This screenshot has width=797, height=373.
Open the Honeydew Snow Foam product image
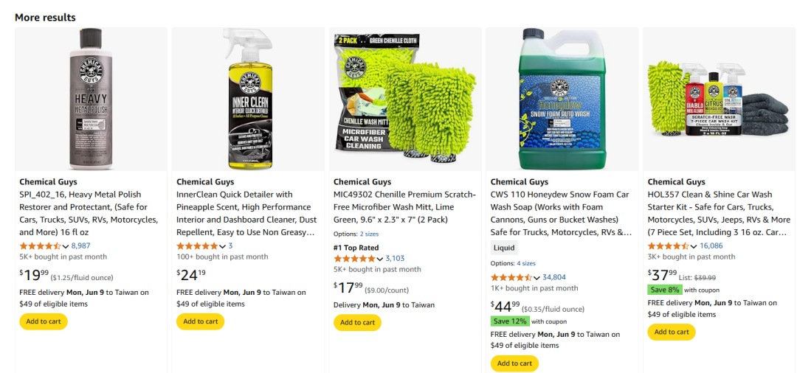pyautogui.click(x=562, y=99)
